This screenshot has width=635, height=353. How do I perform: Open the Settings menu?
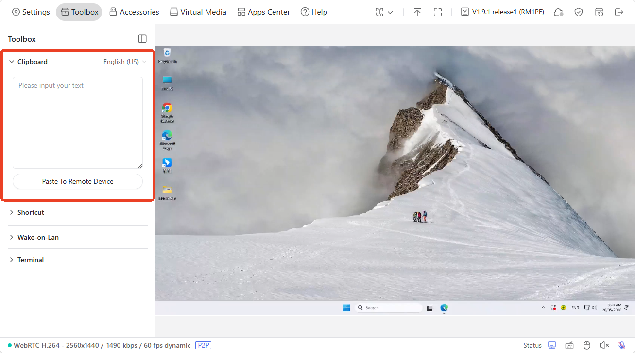point(31,12)
